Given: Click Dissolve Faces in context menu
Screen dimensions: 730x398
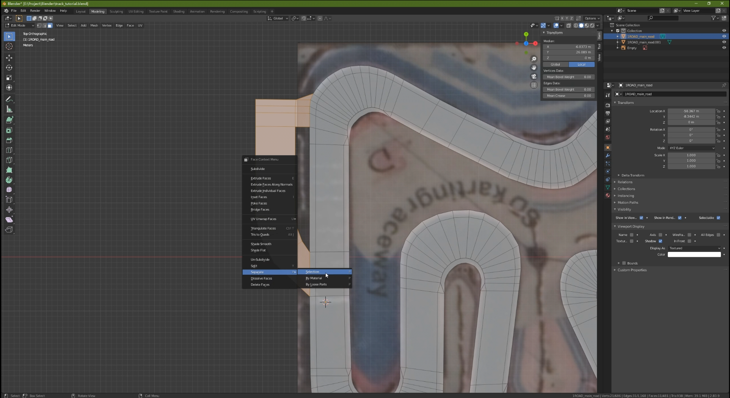Looking at the screenshot, I should click(261, 278).
